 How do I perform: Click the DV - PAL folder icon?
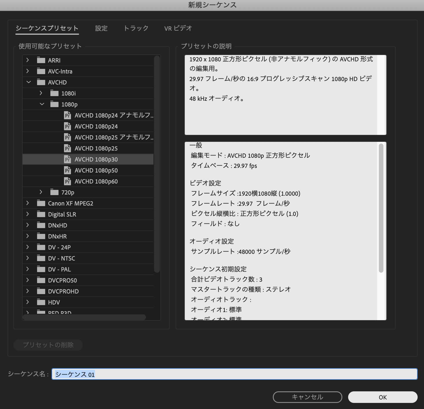(41, 269)
